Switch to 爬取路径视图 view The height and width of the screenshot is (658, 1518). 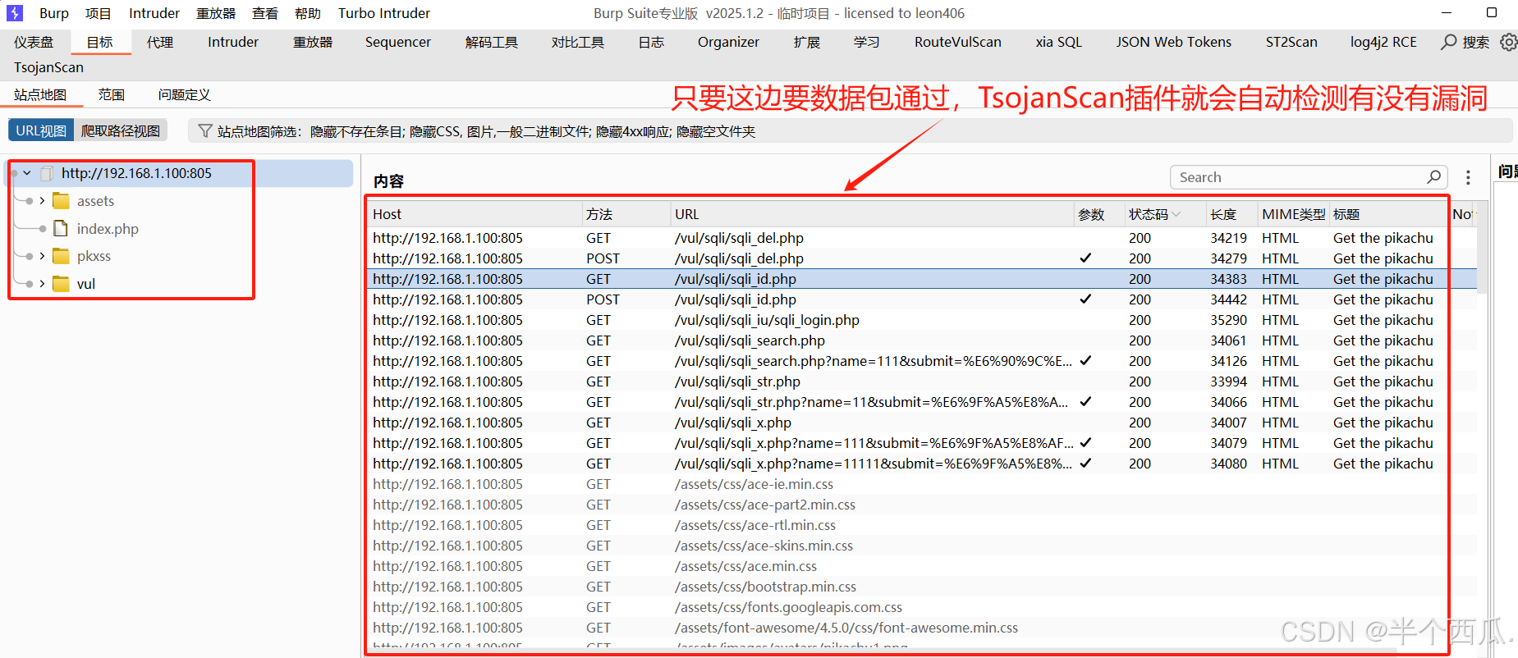(x=121, y=130)
